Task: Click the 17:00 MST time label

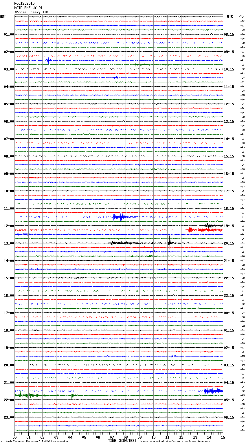Action: coord(9,313)
